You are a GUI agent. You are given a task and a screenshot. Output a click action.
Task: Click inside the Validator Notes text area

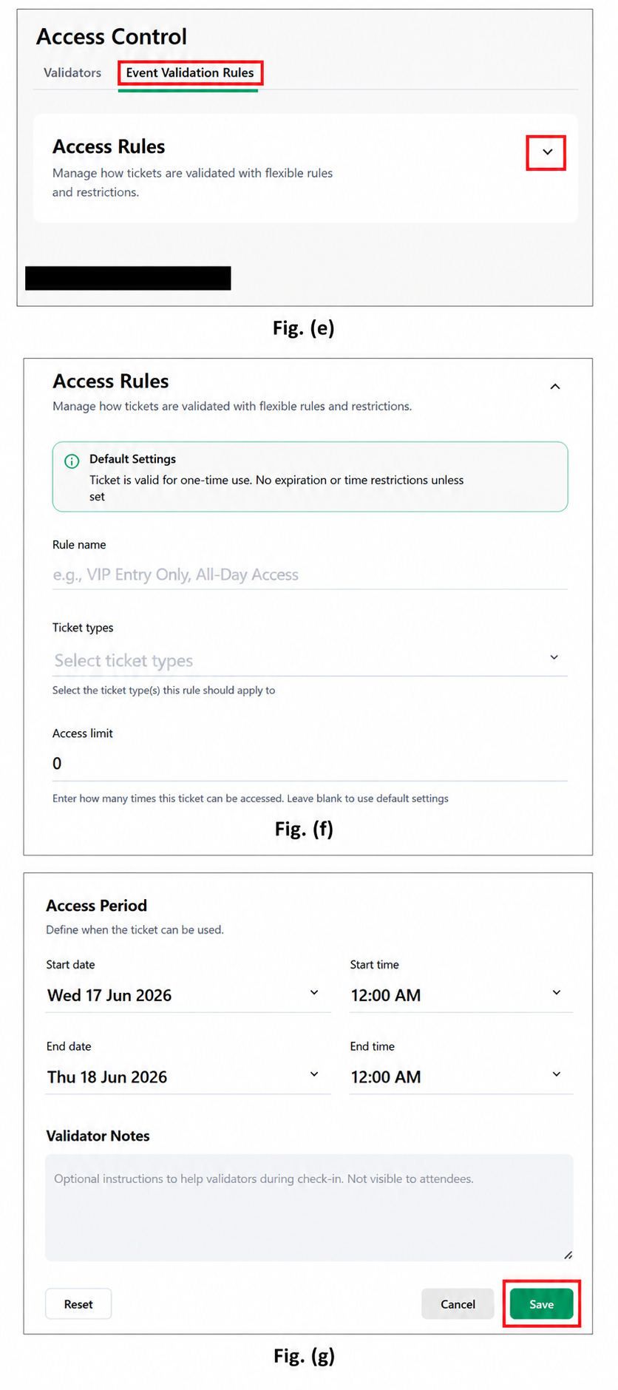pos(309,1207)
